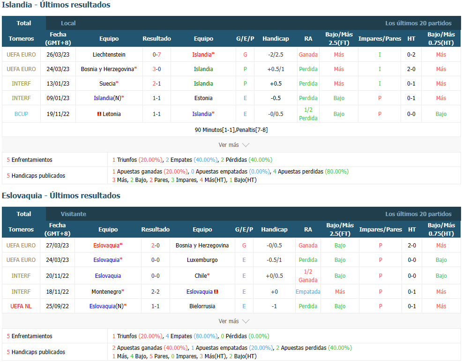Click handicap value +0/0.5
Screen dimensions: 462x362
click(274, 276)
